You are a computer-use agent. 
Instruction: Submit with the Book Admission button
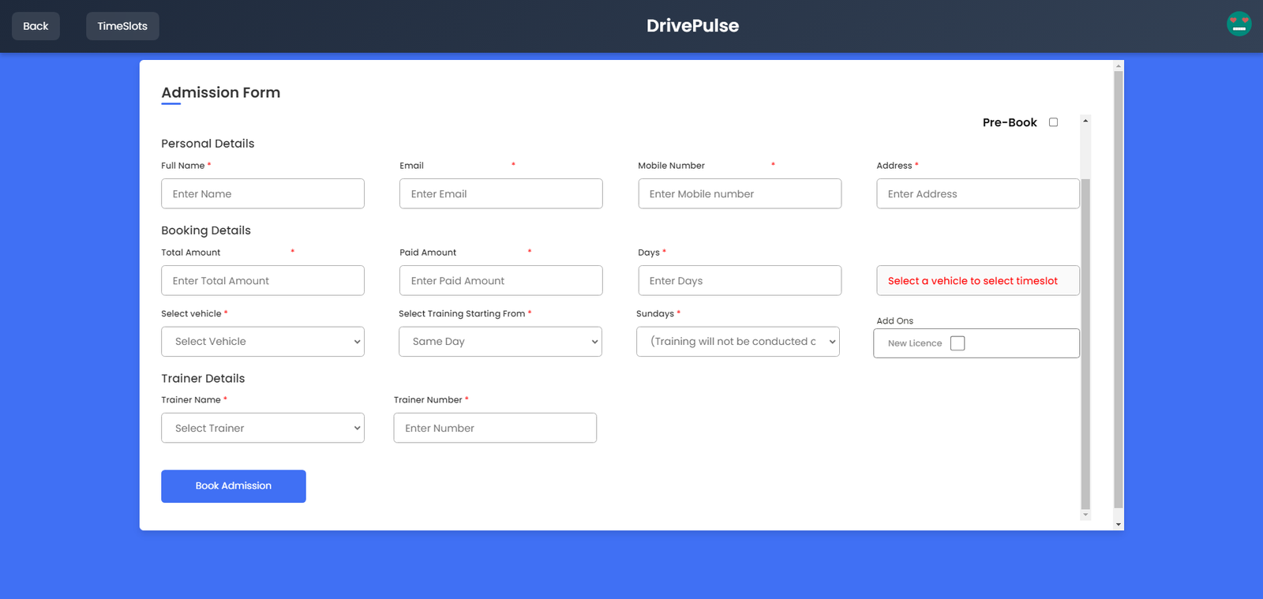coord(234,486)
